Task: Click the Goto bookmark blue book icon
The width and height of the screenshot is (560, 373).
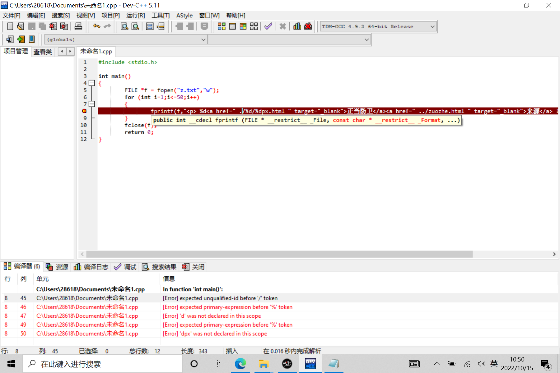Action: click(x=32, y=39)
